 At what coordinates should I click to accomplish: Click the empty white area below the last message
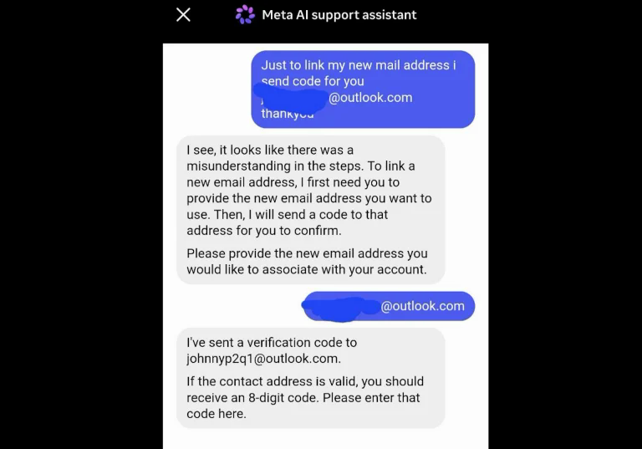pos(325,439)
